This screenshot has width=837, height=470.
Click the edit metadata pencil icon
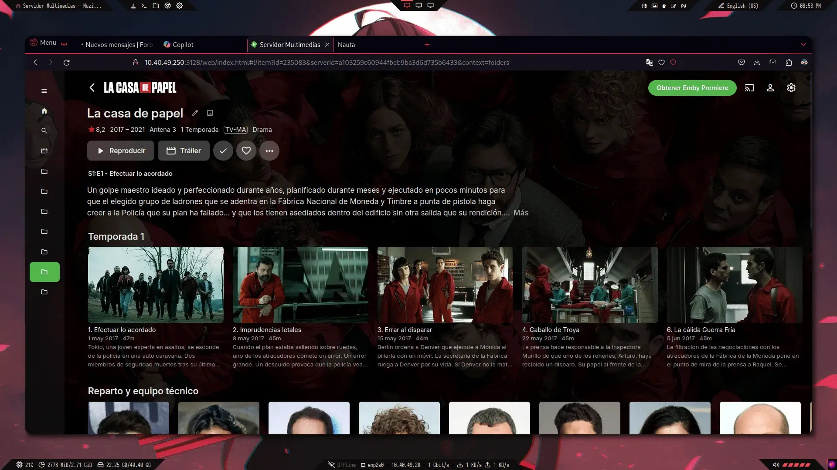pos(195,113)
